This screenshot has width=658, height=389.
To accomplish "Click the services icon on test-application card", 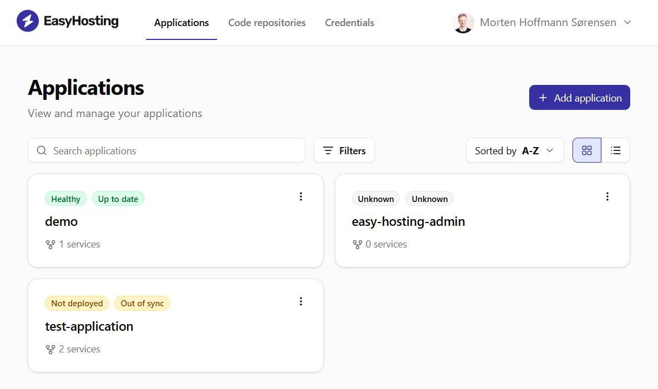I will click(x=51, y=349).
